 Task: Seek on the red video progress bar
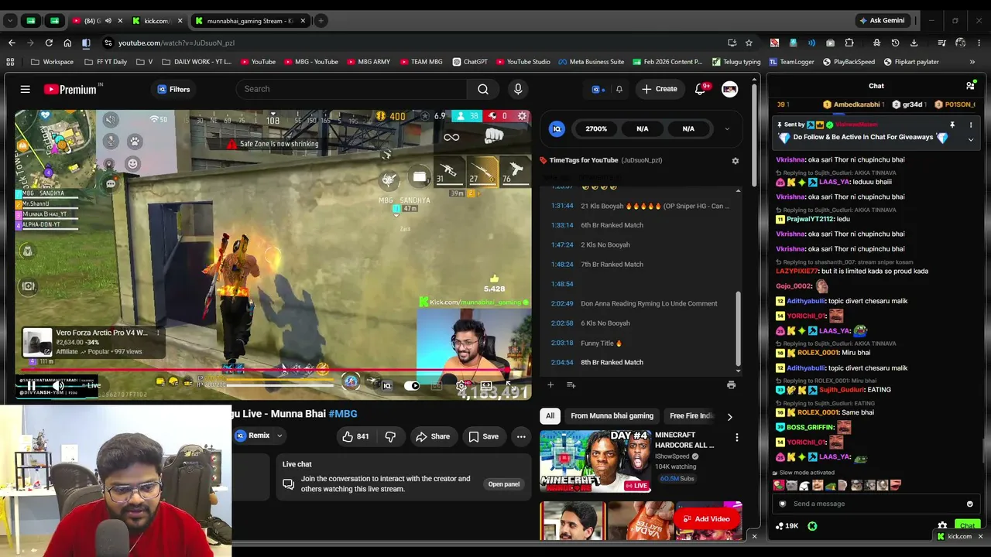coord(273,370)
